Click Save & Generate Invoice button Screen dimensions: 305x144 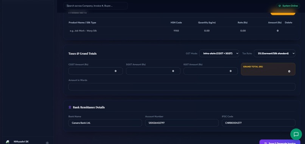pyautogui.click(x=280, y=142)
